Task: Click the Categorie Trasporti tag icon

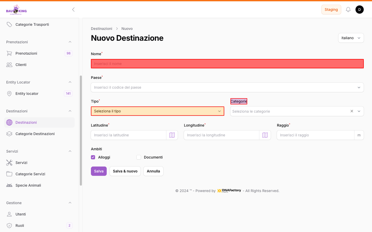Action: 9,24
